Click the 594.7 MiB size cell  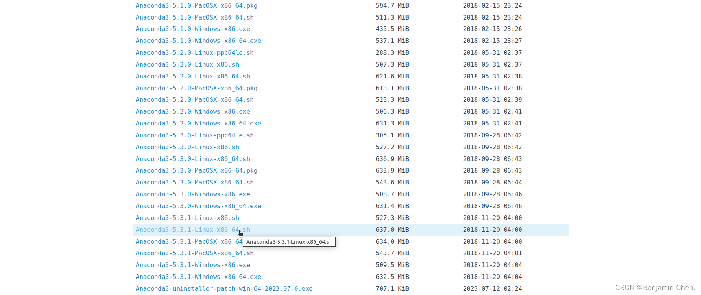click(x=392, y=6)
